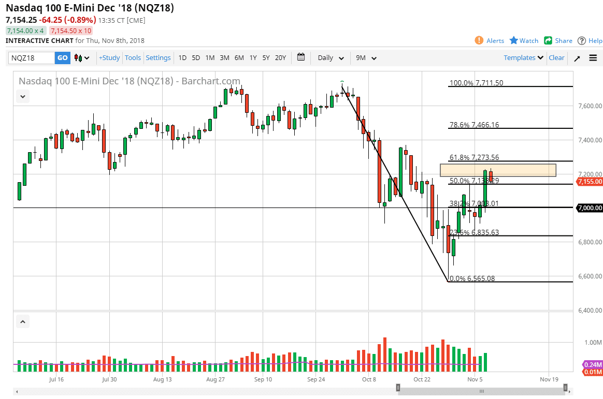Select the 1Y time range
Image resolution: width=603 pixels, height=399 pixels.
[x=253, y=58]
